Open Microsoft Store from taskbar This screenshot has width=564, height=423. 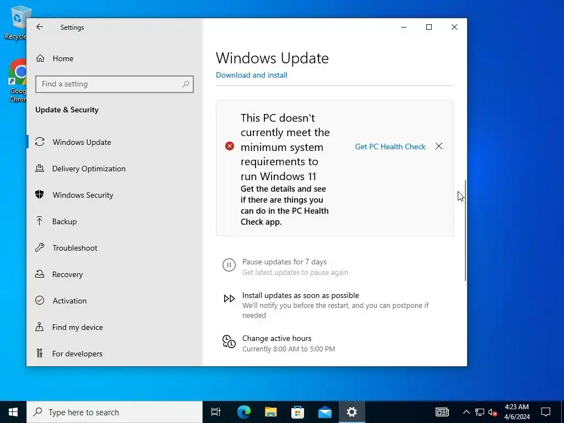pyautogui.click(x=297, y=412)
